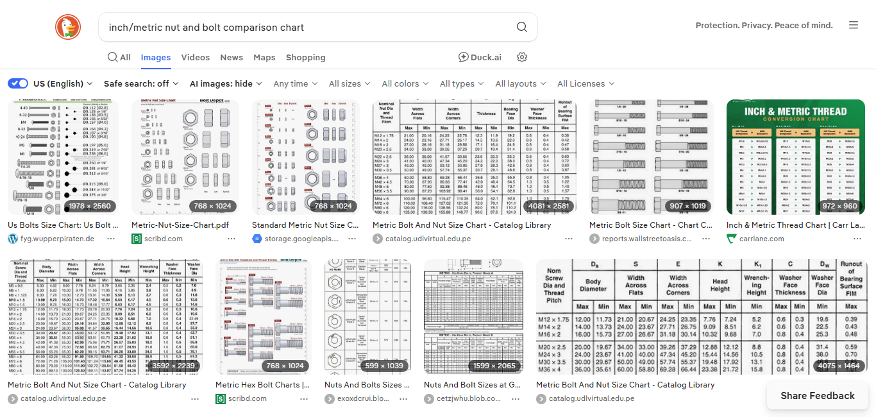This screenshot has width=876, height=417.
Task: Open Metric Bolt Size Chart - Chart C... title
Action: tap(651, 225)
